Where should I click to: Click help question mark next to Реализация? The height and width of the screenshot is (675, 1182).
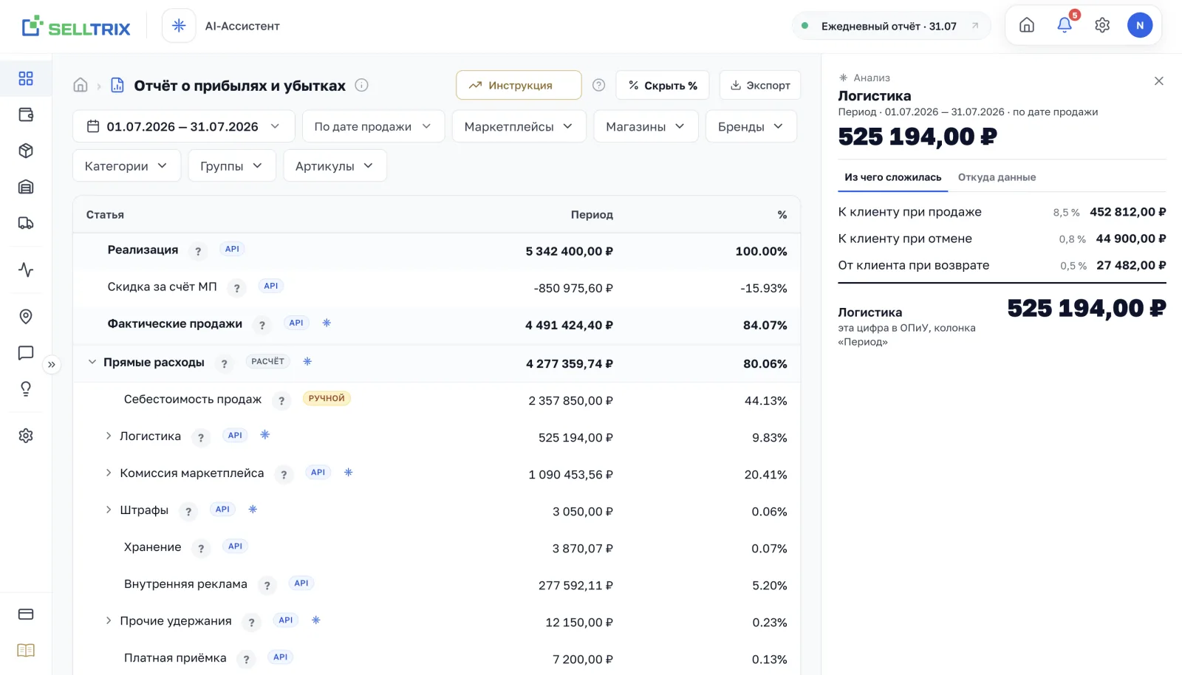[x=198, y=251]
